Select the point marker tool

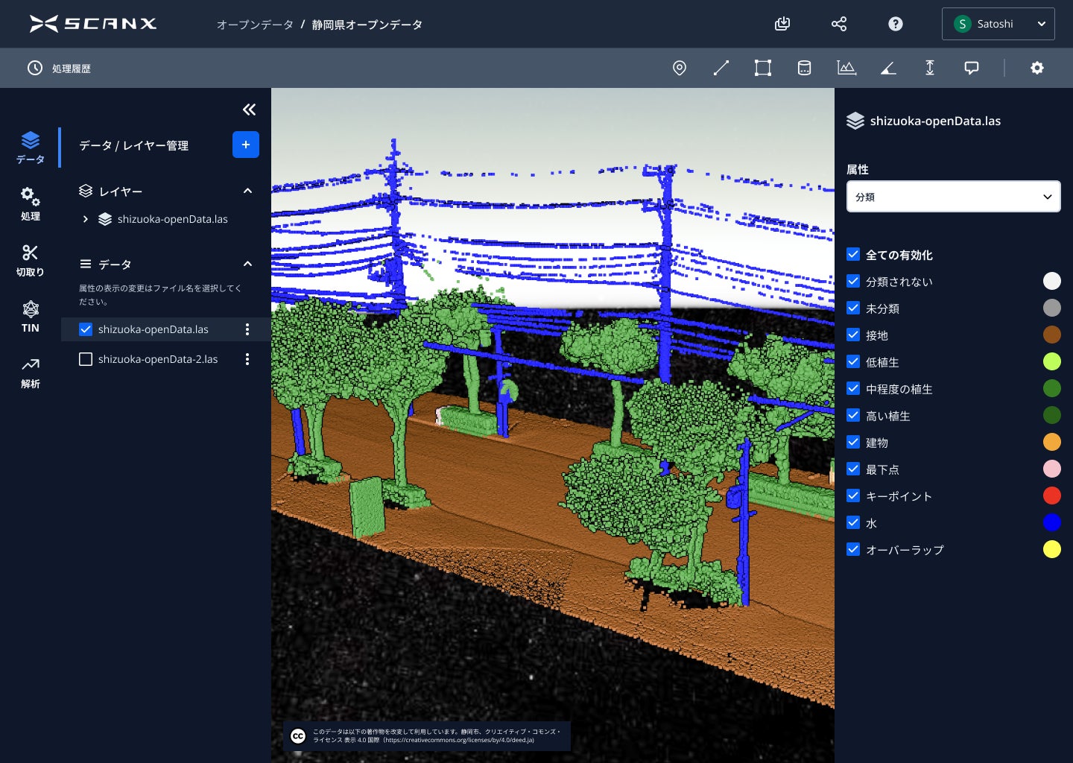680,68
